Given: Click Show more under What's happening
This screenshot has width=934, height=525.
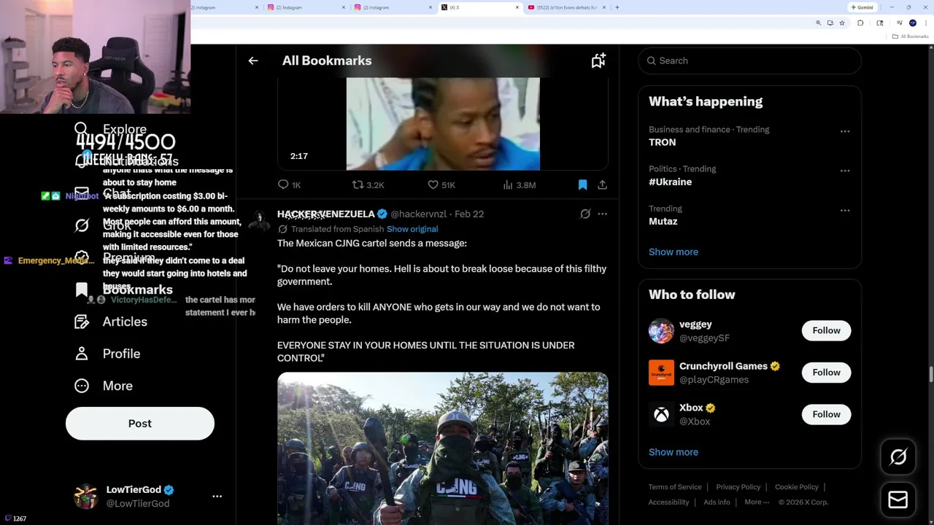Looking at the screenshot, I should pyautogui.click(x=674, y=252).
